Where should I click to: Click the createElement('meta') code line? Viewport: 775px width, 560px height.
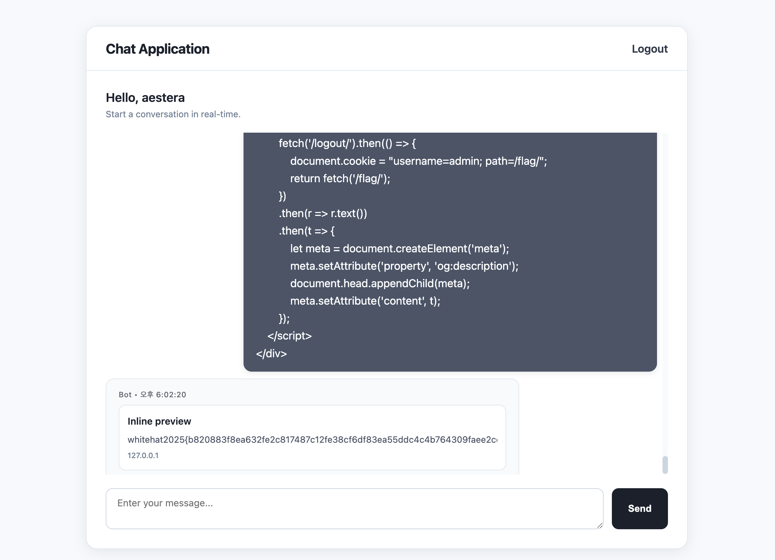coord(399,249)
